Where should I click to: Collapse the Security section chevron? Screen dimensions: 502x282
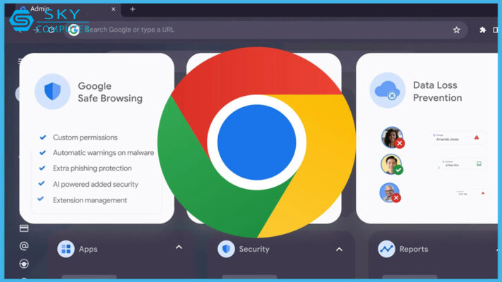(x=339, y=249)
